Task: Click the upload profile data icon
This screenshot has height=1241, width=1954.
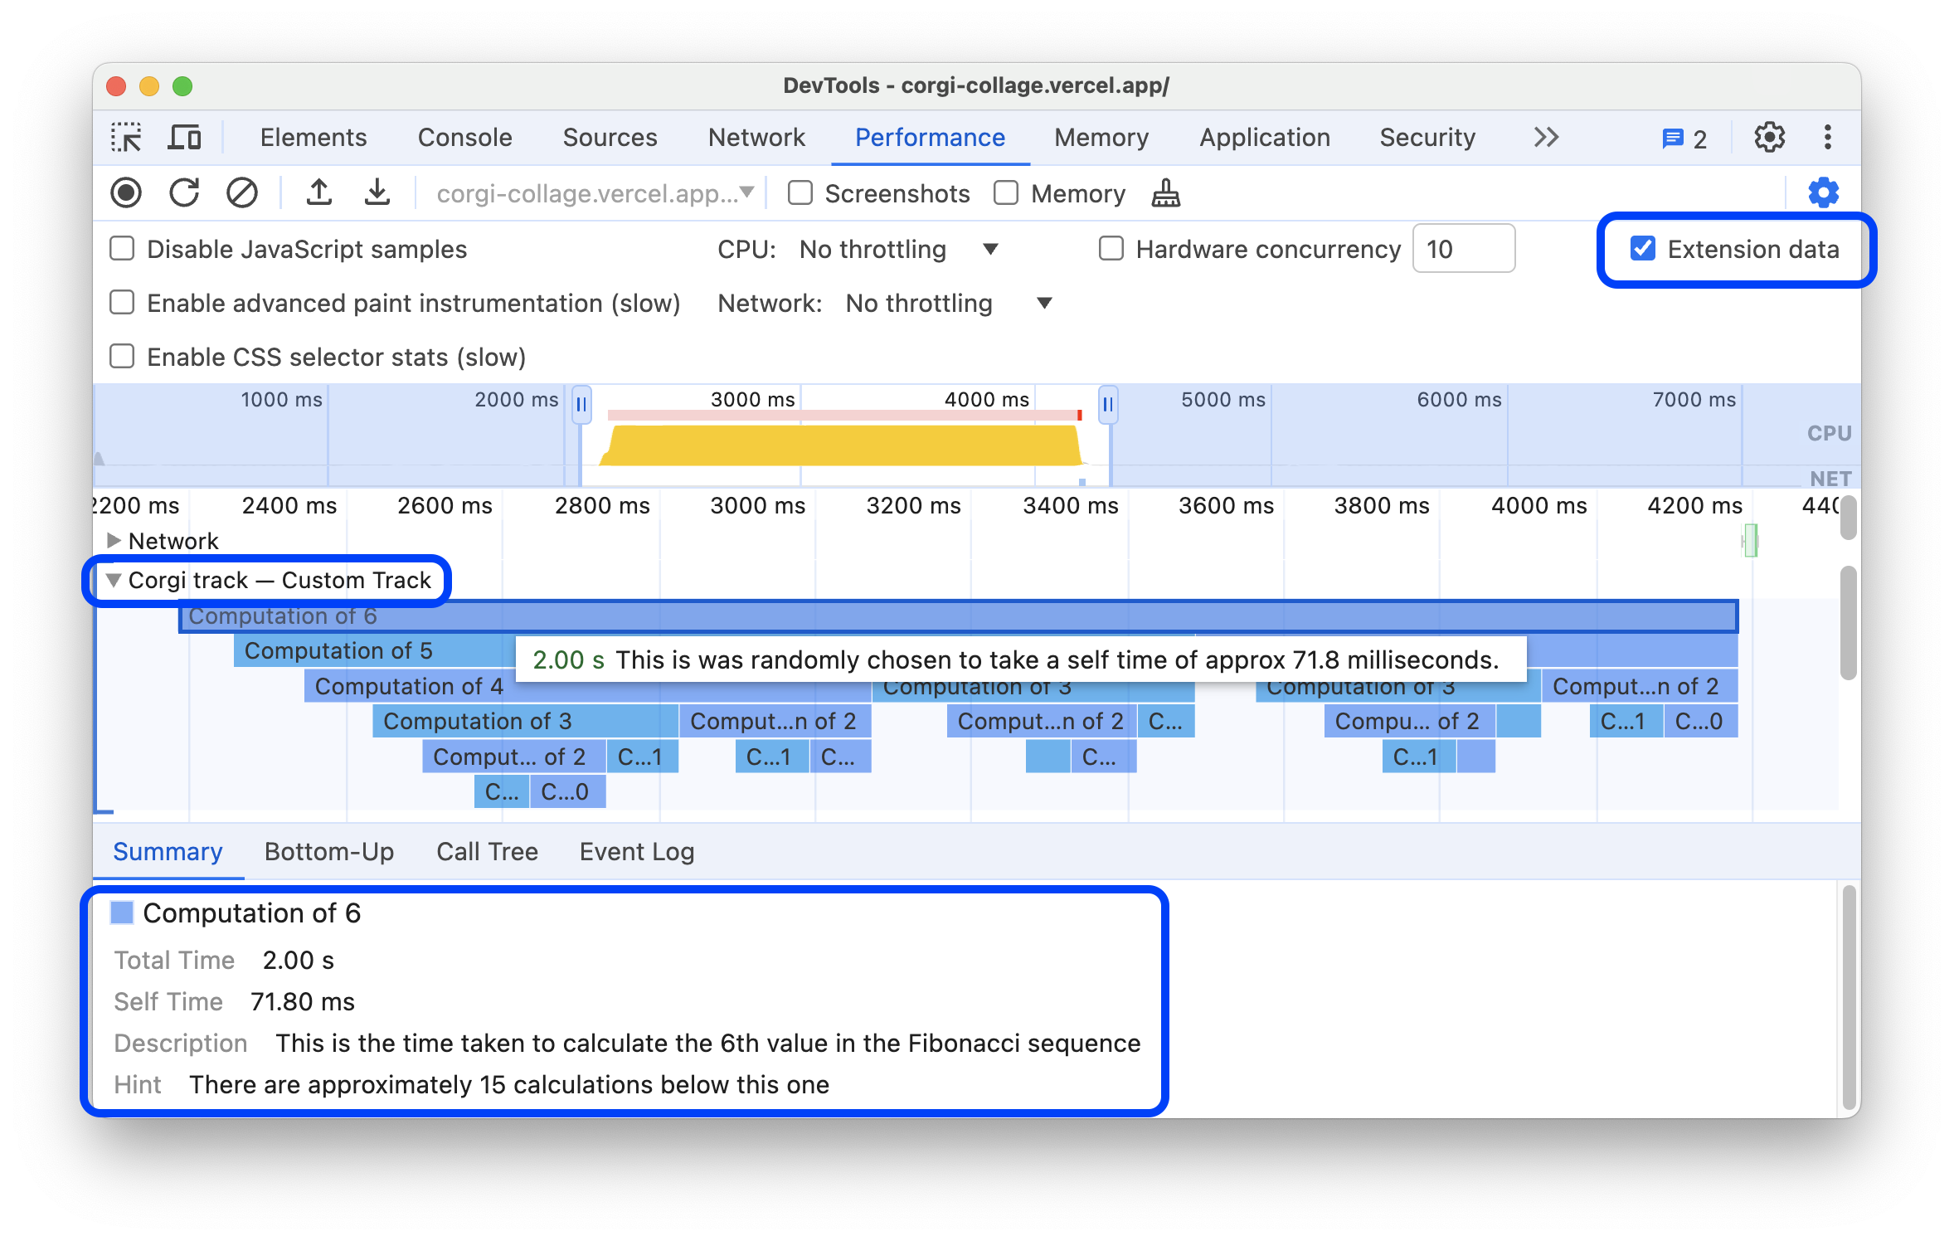Action: pos(318,192)
